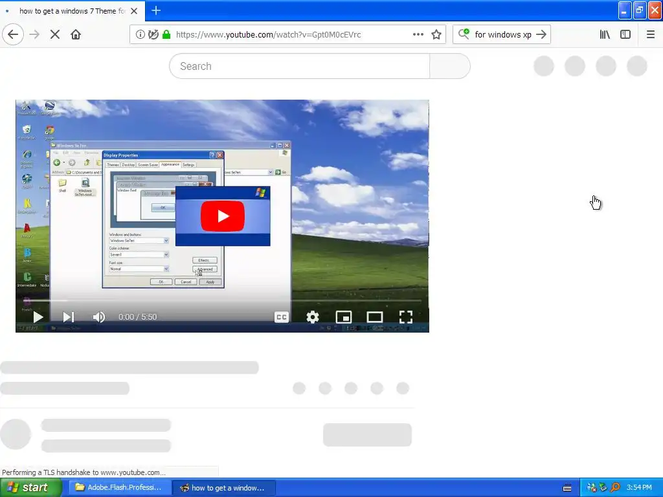Click the green secure connection padlock

coord(166,35)
